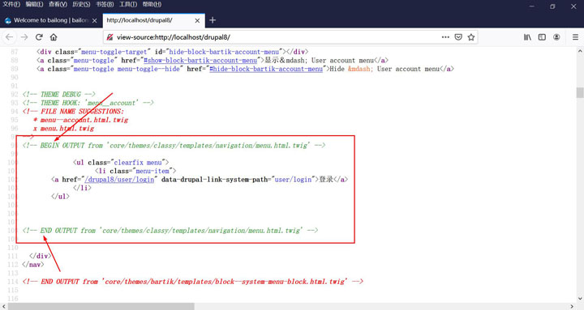
Task: Open the 工具(T) menu
Action: (x=128, y=4)
